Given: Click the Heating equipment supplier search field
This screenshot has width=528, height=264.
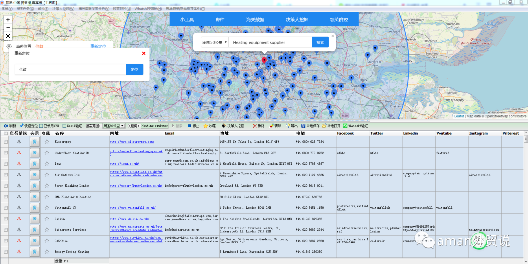Looking at the screenshot, I should [270, 43].
